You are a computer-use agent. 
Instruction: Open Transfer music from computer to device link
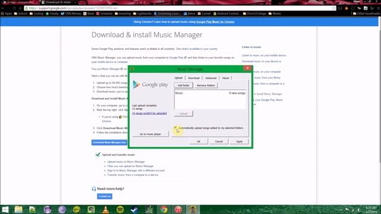[133, 175]
